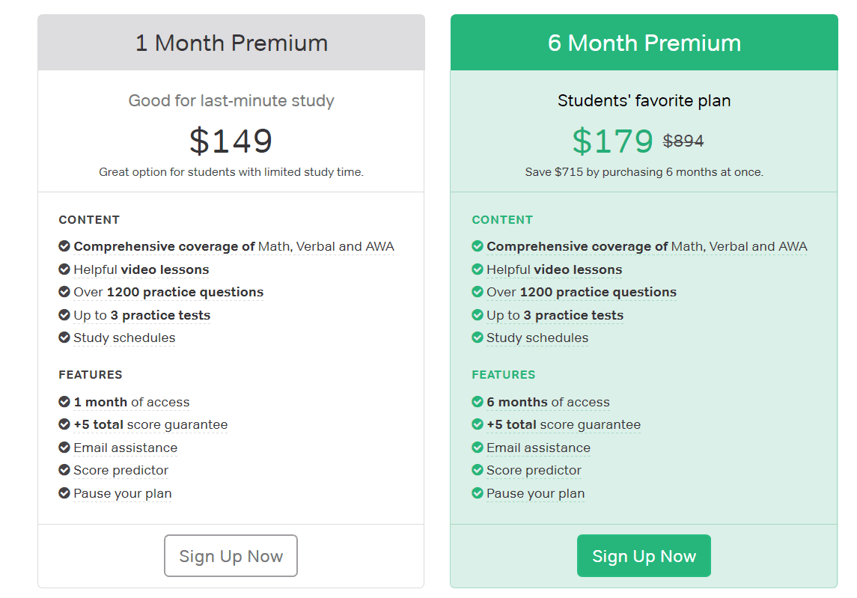Click the Score predictor text in 6 Month plan

coord(534,470)
